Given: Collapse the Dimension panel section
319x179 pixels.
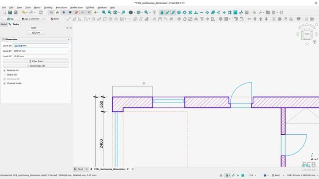Looking at the screenshot, I should (x=69, y=39).
